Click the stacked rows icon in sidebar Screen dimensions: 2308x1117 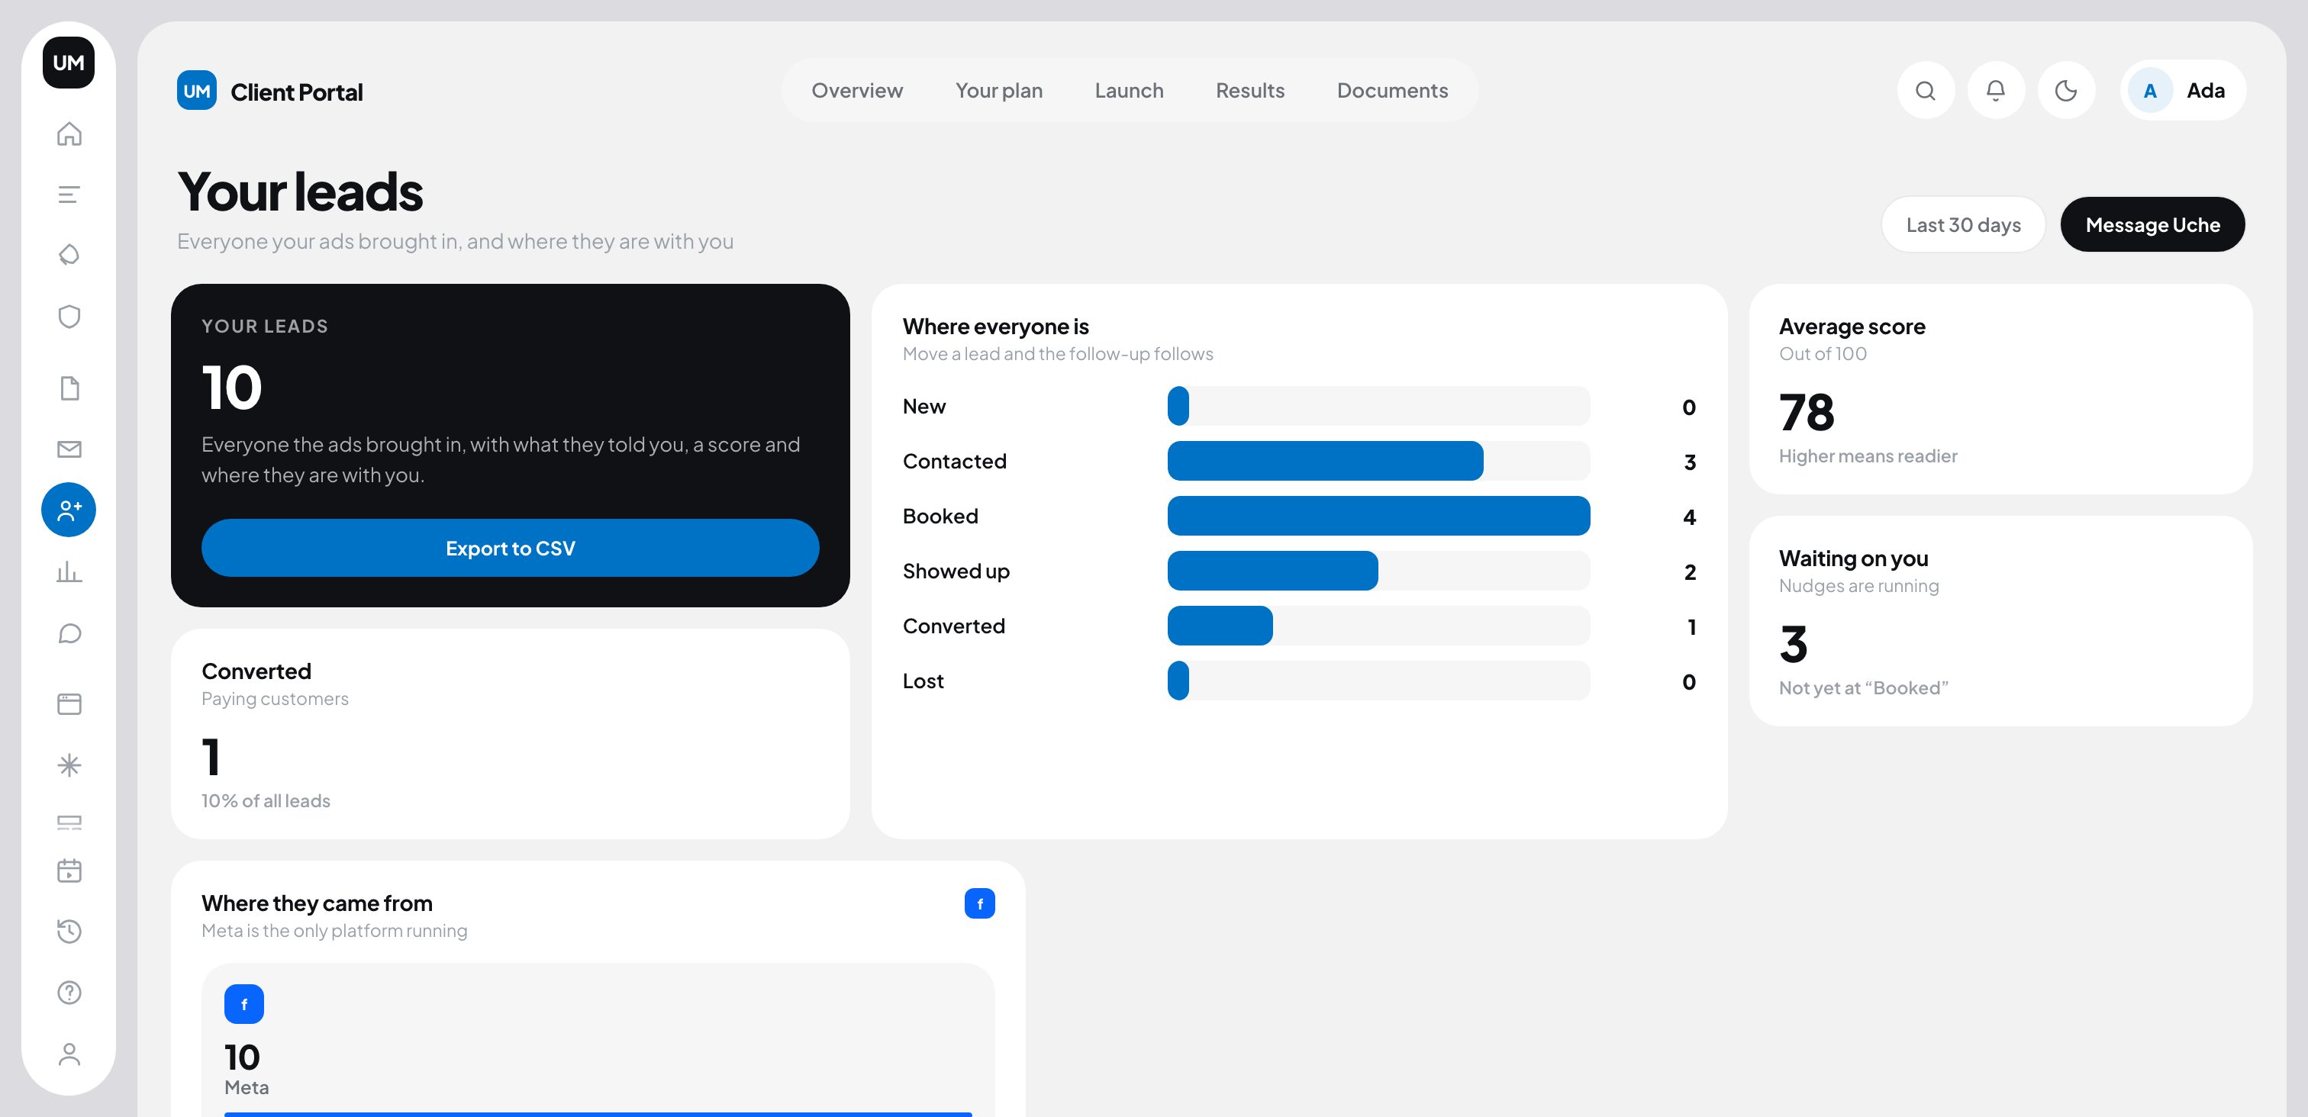69,822
